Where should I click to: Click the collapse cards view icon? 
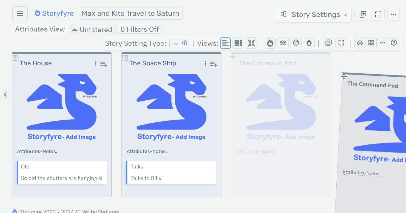pos(251,43)
